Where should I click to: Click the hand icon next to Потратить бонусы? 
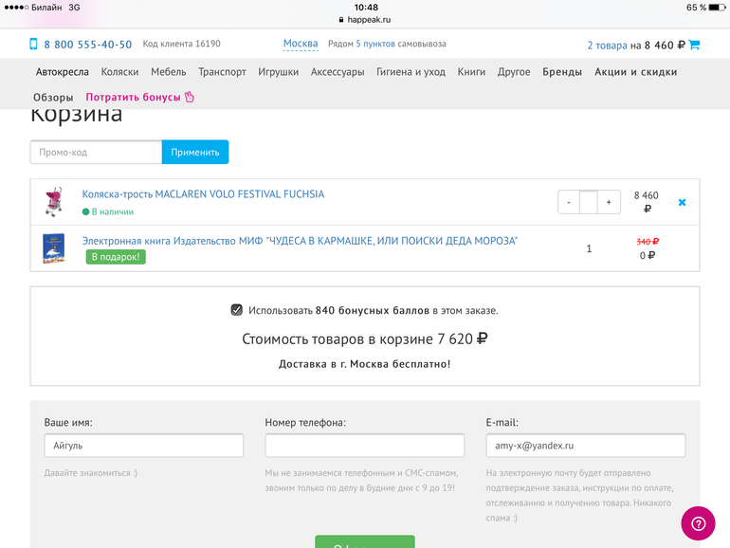point(189,97)
